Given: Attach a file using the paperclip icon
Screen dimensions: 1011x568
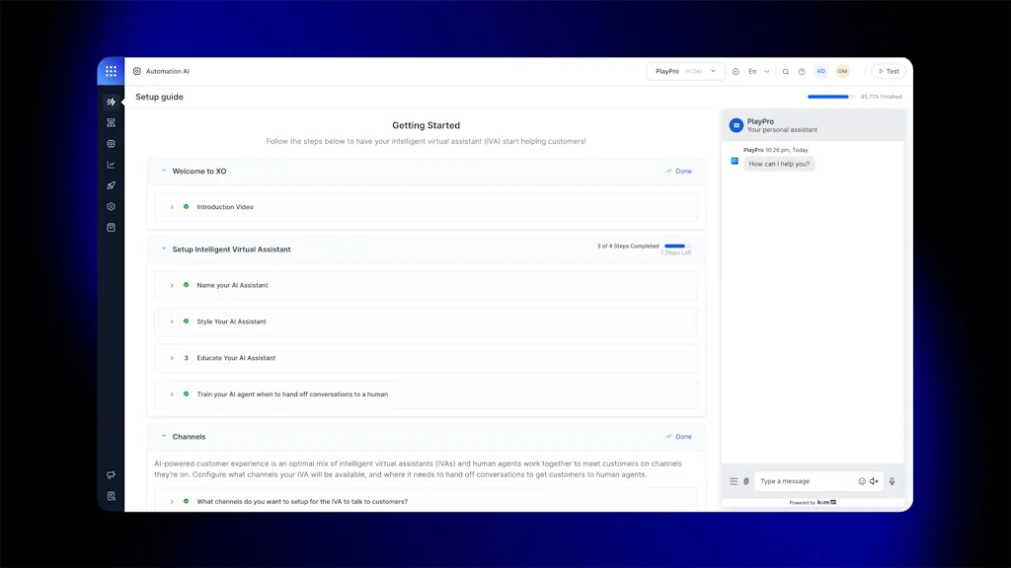Looking at the screenshot, I should point(748,481).
